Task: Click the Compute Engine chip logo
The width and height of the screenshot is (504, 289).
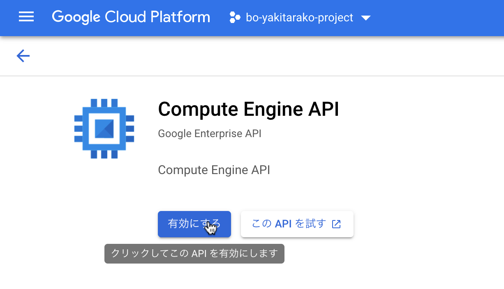Action: click(104, 128)
